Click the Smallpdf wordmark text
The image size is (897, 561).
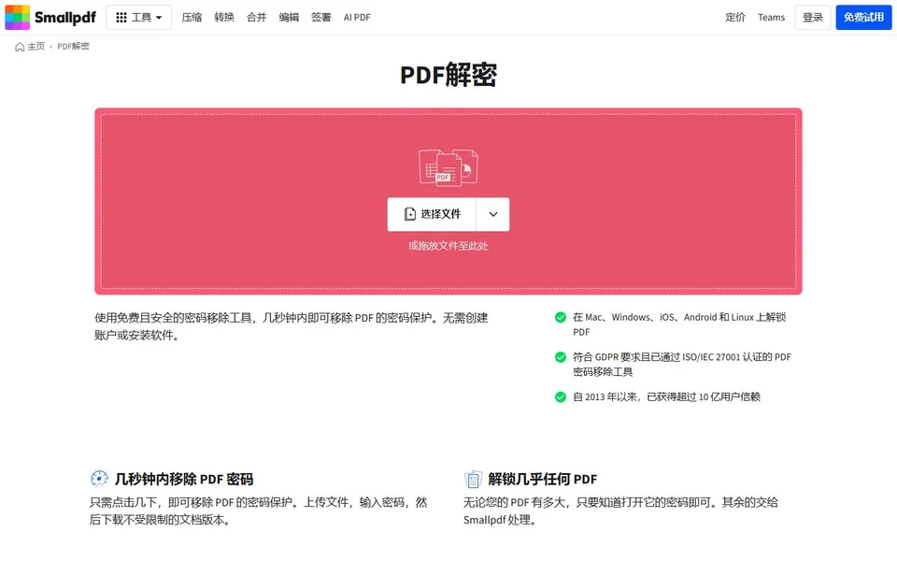[65, 18]
